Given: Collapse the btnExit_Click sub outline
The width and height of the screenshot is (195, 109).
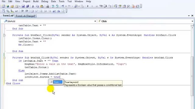Looking at the screenshot, I should coord(5,35).
